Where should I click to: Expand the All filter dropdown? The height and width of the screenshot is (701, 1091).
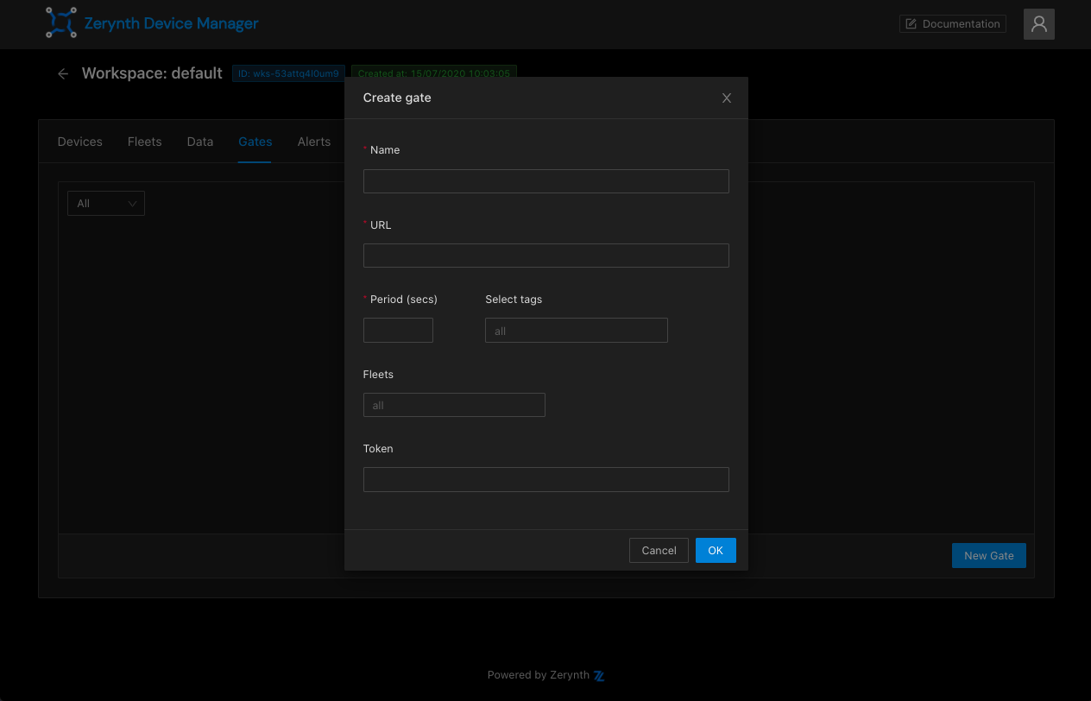pyautogui.click(x=106, y=204)
